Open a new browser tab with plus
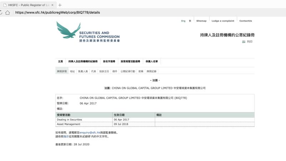 [x=60, y=5]
